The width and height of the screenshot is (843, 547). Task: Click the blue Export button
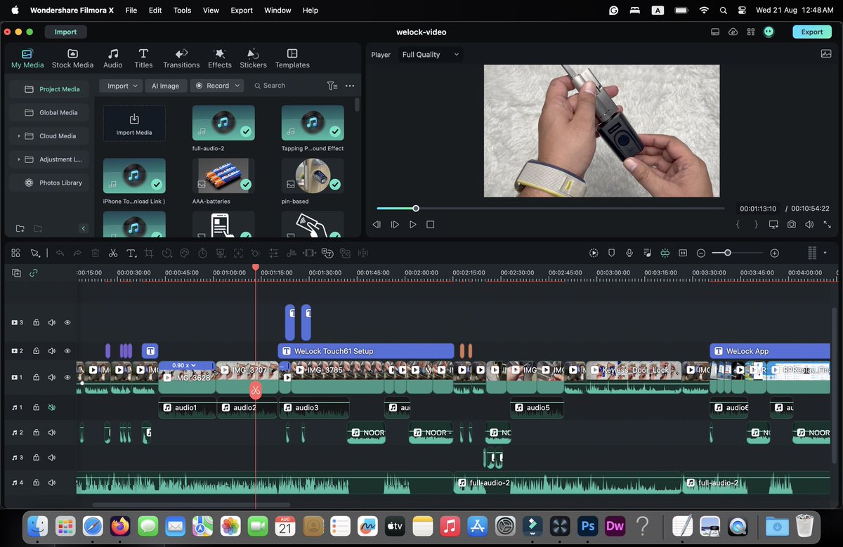[812, 32]
